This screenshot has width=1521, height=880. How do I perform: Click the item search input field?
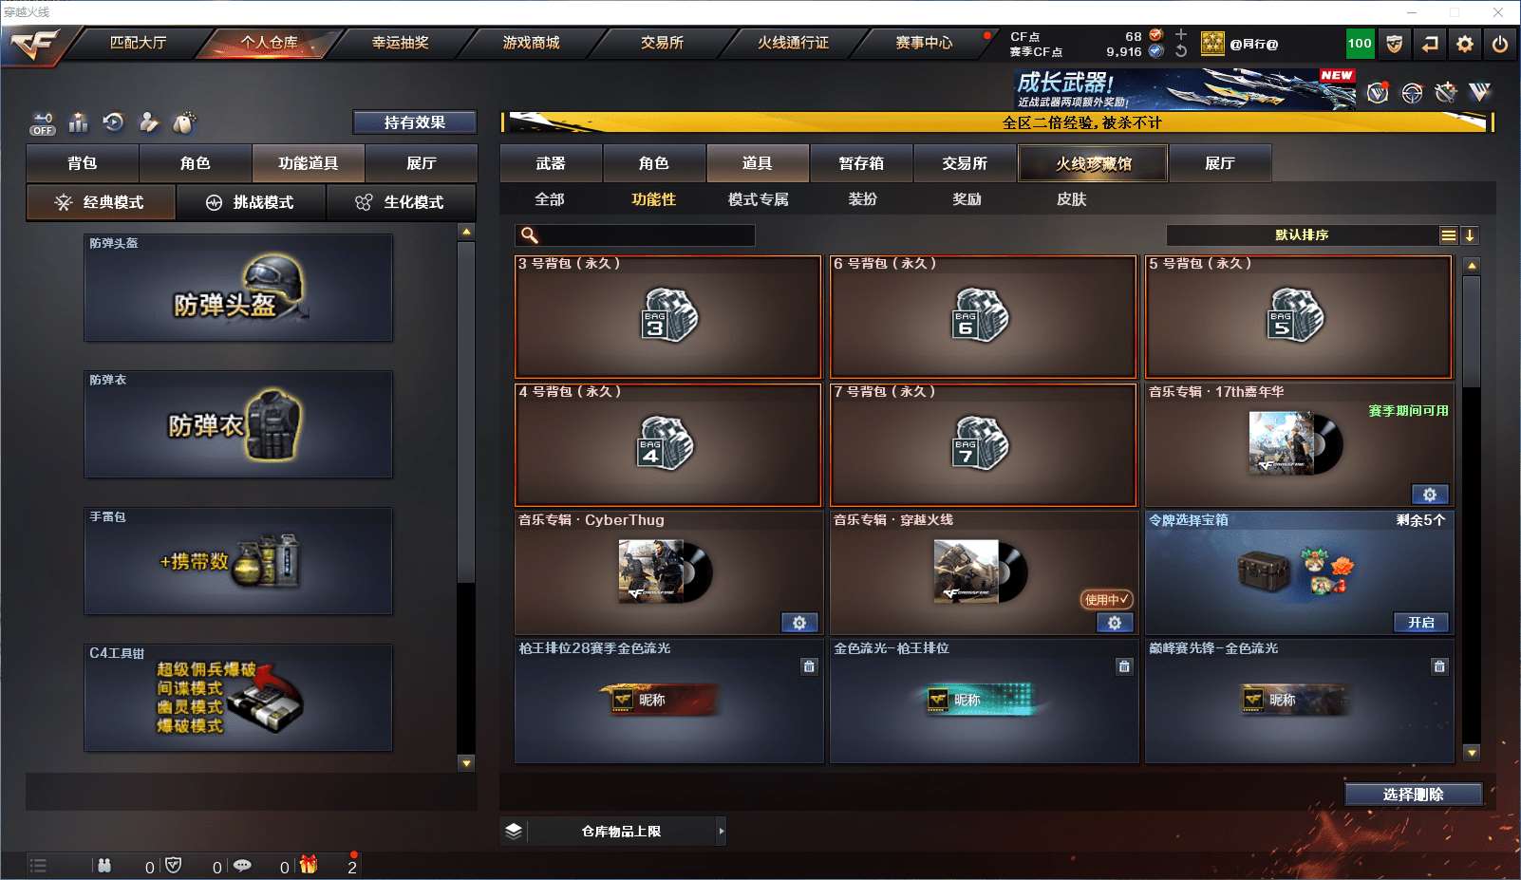(x=635, y=235)
